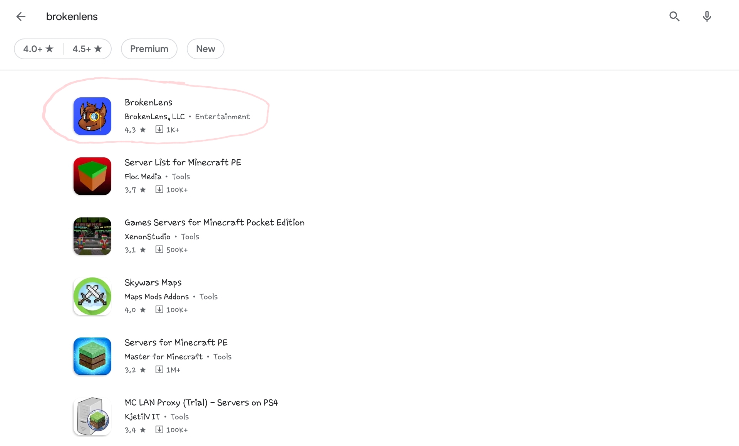Open MC LAN Proxy server icon

[x=92, y=416]
